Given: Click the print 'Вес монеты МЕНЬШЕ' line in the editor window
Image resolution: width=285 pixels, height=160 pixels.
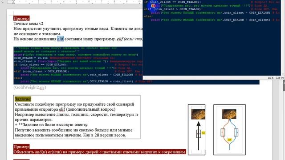Looking at the screenshot, I should tap(211, 20).
